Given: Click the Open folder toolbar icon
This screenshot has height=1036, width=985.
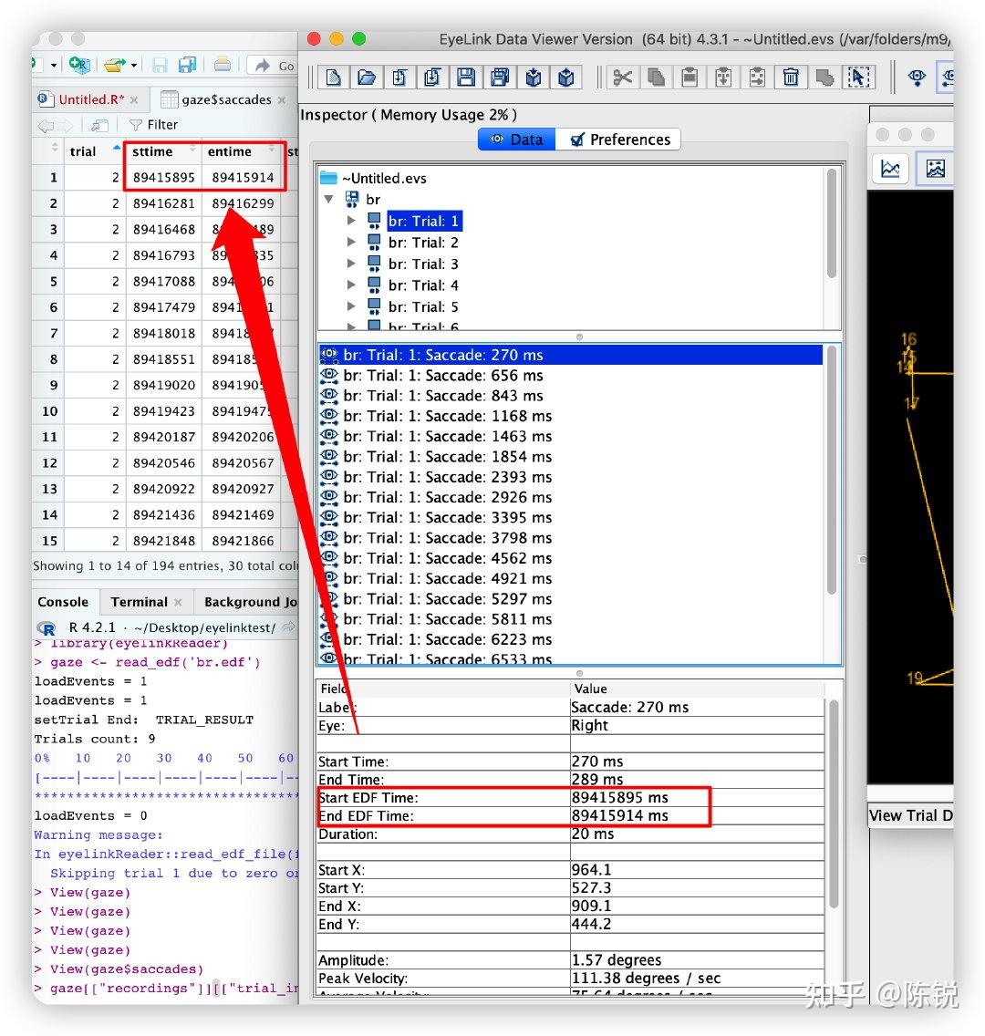Looking at the screenshot, I should [366, 78].
